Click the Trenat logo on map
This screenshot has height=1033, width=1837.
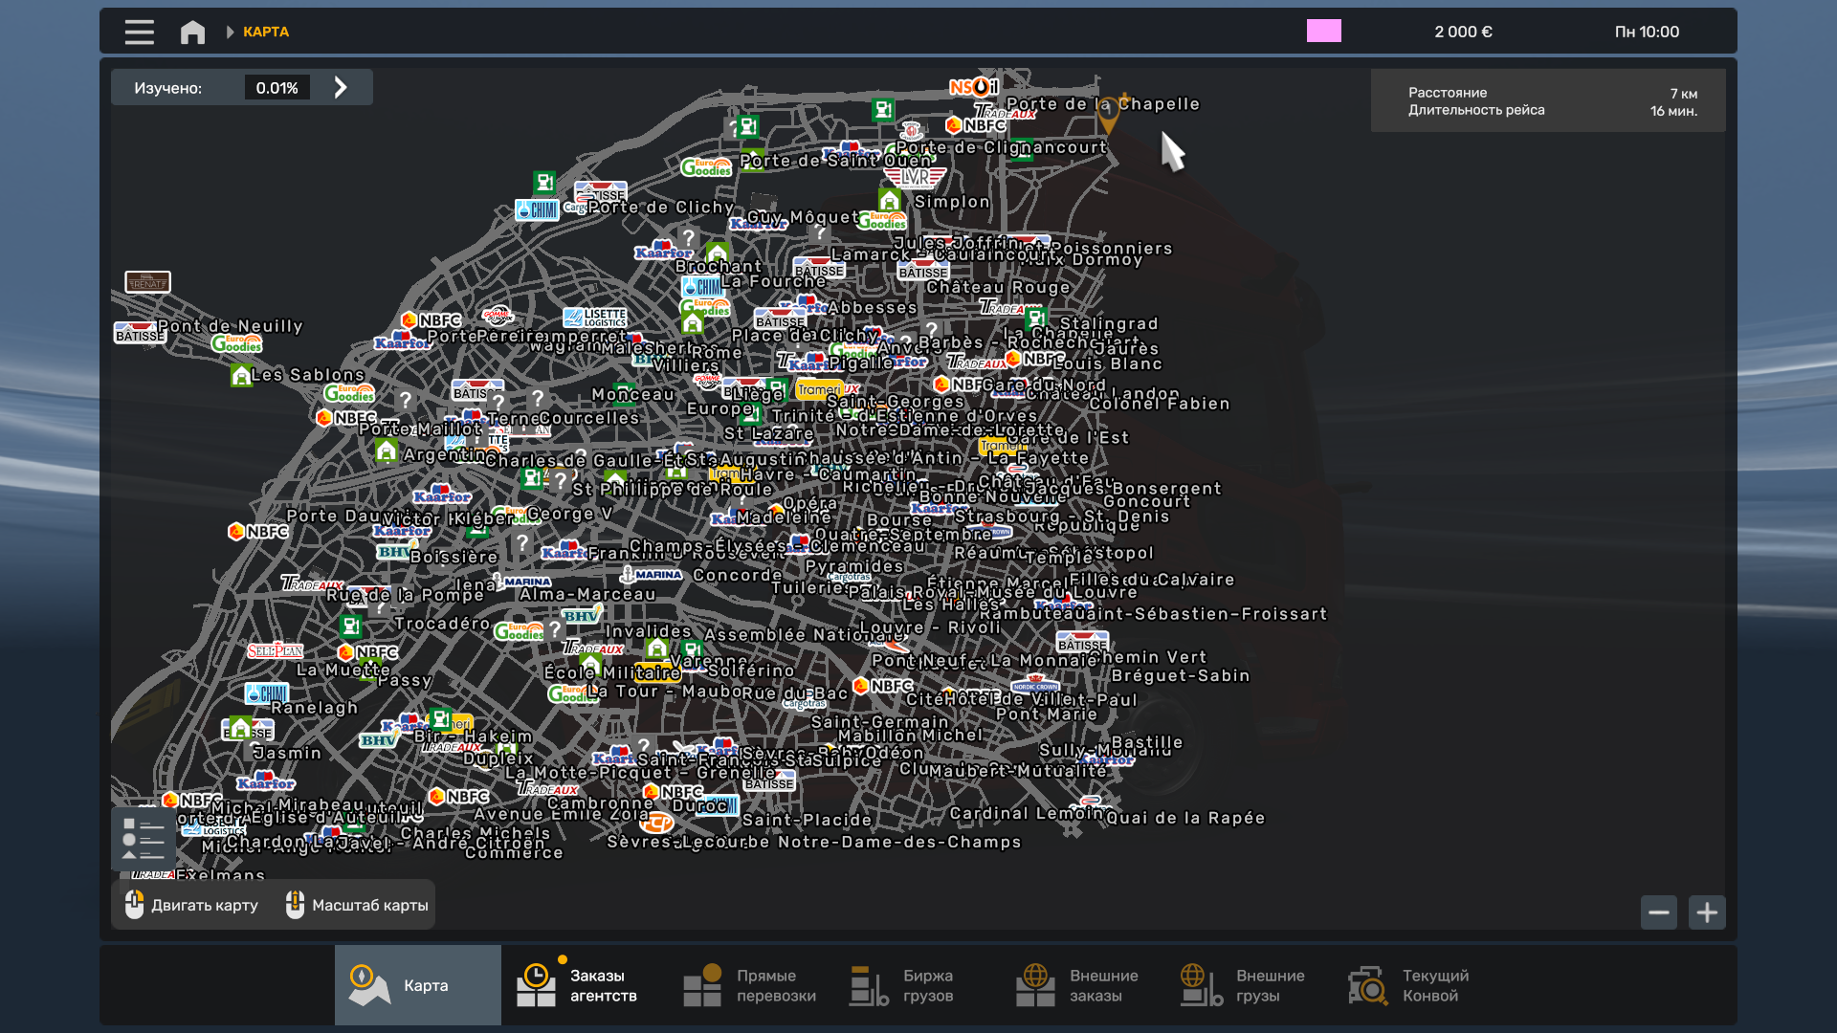147,282
